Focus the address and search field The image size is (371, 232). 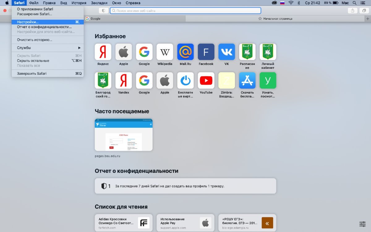(x=185, y=11)
